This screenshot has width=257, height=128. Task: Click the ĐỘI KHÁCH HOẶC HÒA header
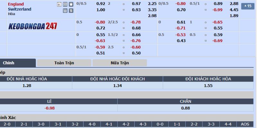(208, 79)
